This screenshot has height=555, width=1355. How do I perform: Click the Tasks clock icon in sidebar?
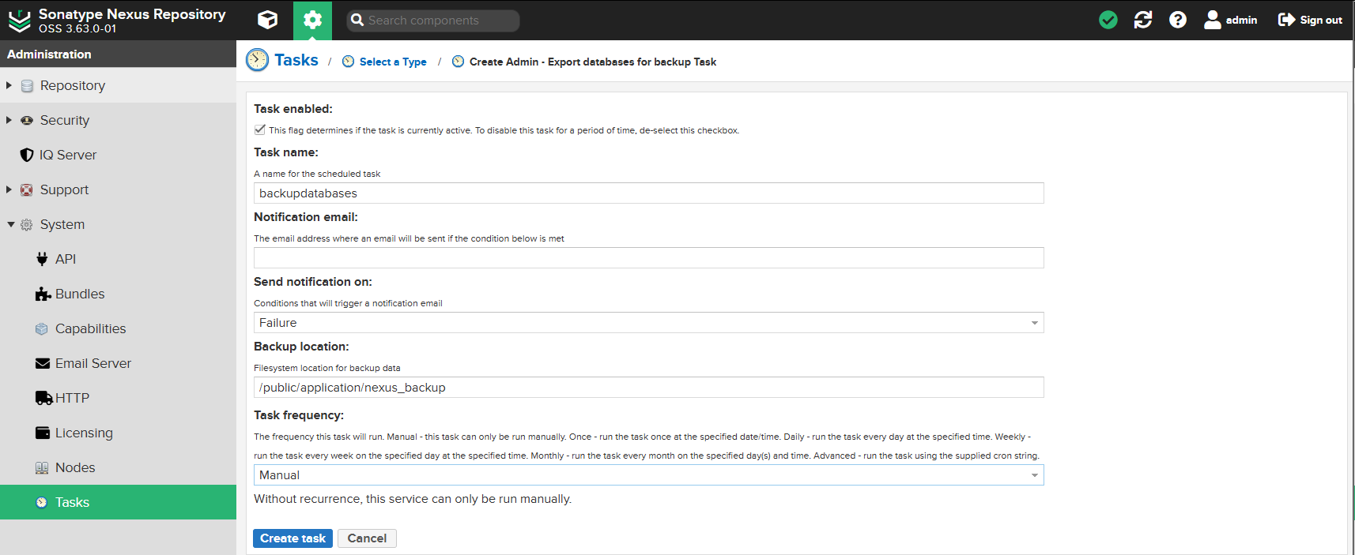pyautogui.click(x=42, y=502)
